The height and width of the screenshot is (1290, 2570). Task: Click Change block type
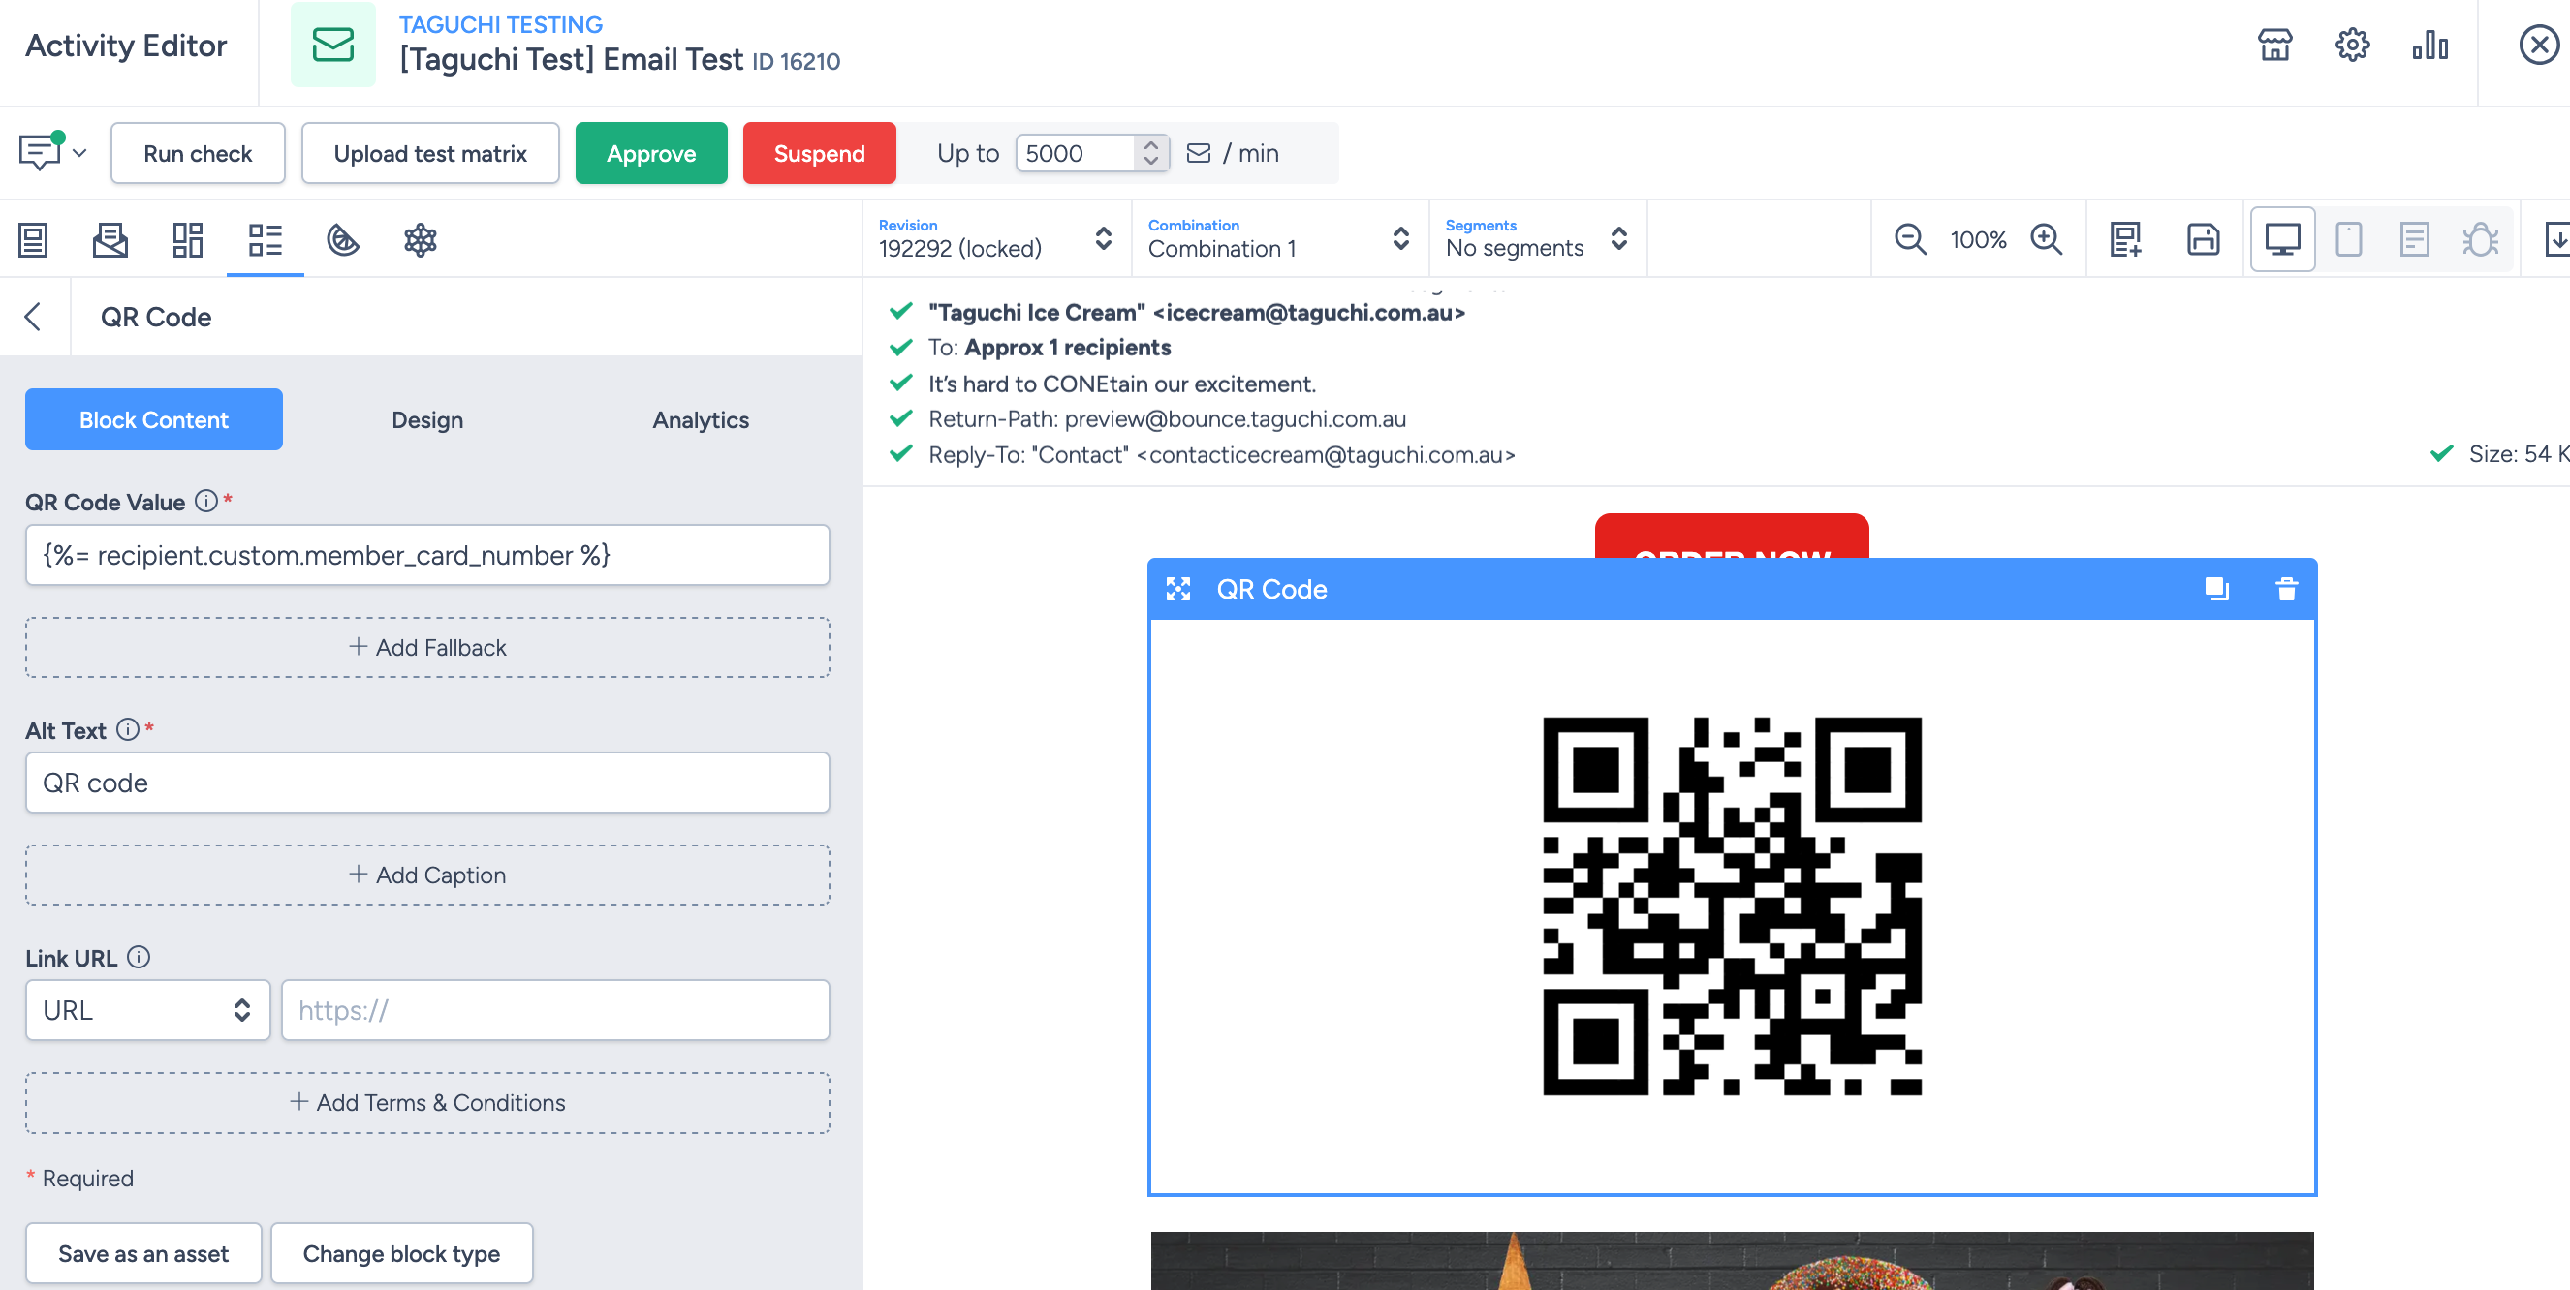pyautogui.click(x=401, y=1253)
